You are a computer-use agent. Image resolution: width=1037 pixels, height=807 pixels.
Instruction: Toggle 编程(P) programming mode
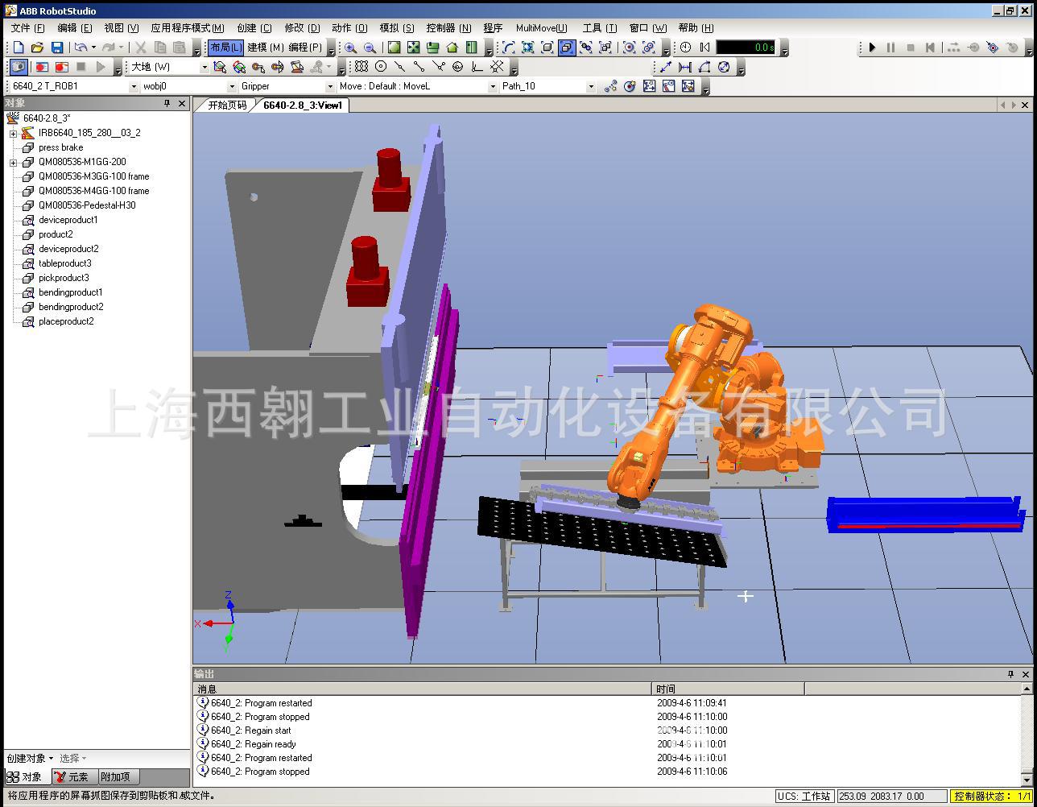click(x=305, y=48)
